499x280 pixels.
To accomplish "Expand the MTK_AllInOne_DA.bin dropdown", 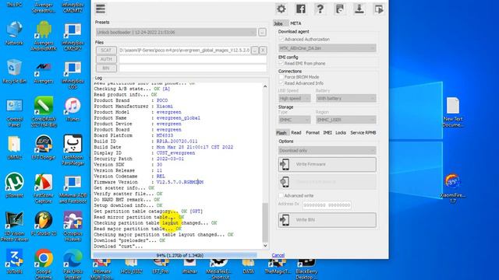I will coord(327,48).
